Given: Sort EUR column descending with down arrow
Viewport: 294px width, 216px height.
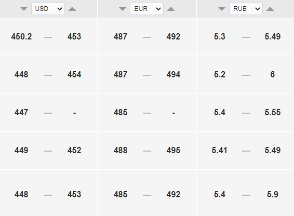Looking at the screenshot, I should pos(123,9).
